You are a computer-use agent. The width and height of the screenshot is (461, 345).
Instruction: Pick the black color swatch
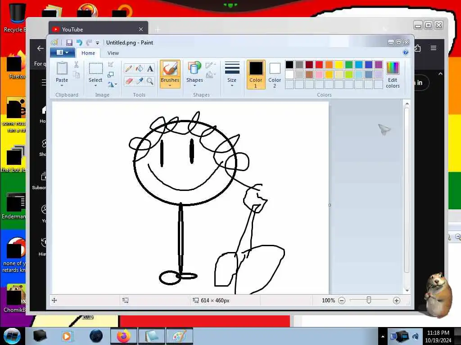point(289,65)
